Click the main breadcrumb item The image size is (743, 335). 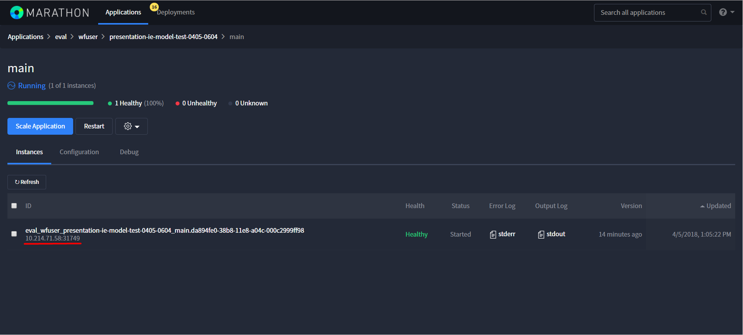click(x=237, y=37)
